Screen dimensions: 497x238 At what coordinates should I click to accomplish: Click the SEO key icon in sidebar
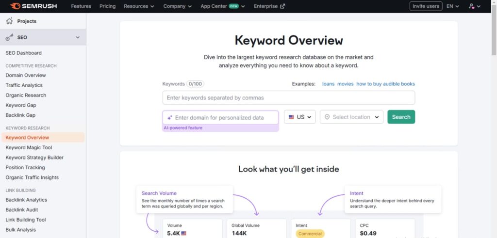pos(10,37)
